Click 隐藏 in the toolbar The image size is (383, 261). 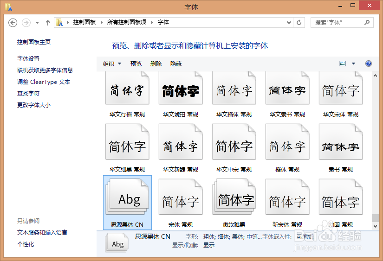pos(176,64)
